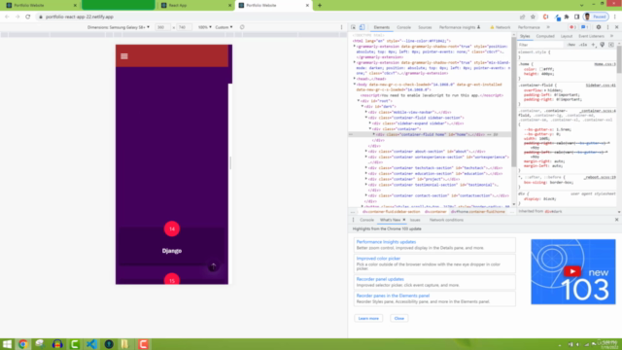Click the #fff color swatch in .home rule

click(541, 69)
